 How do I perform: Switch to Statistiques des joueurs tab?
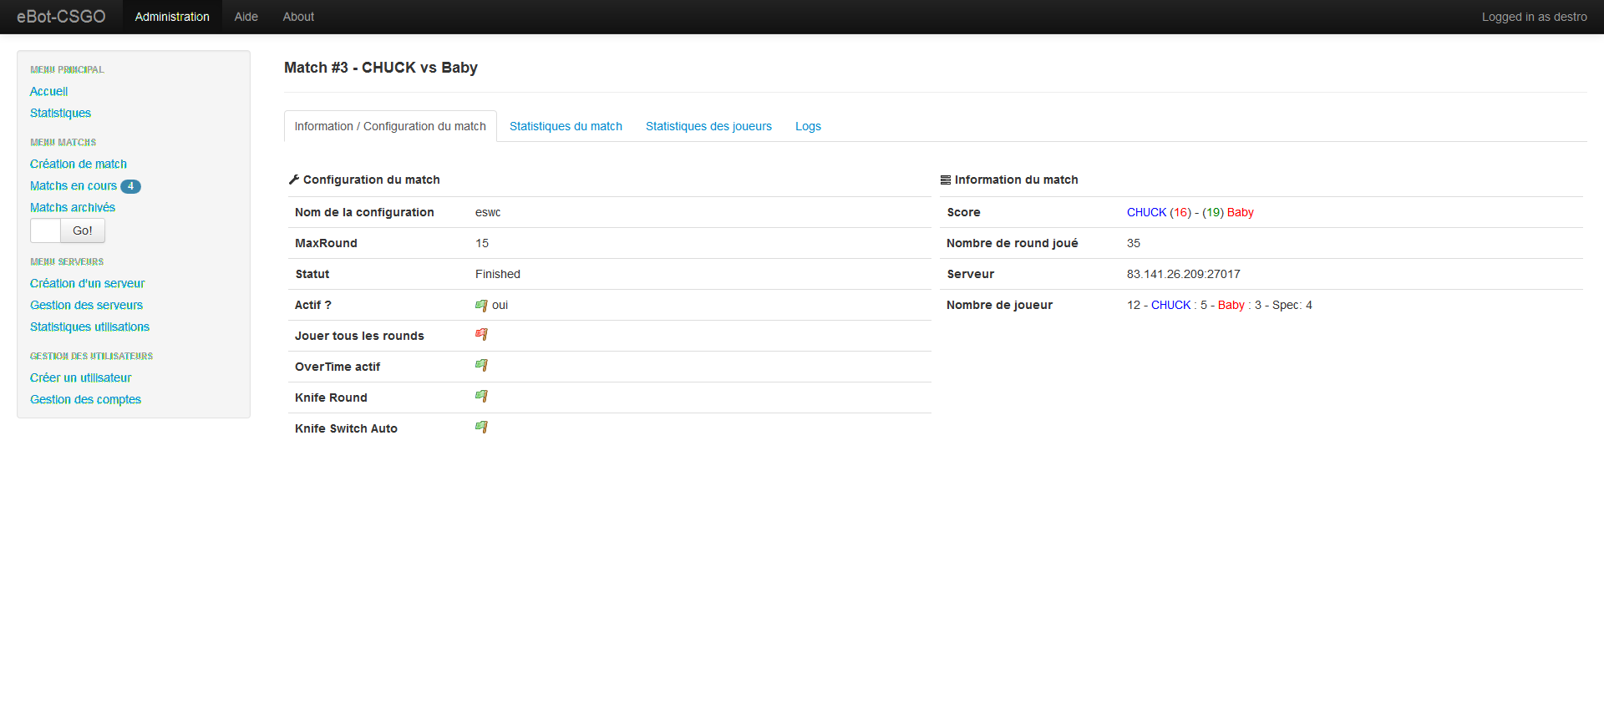pyautogui.click(x=708, y=126)
